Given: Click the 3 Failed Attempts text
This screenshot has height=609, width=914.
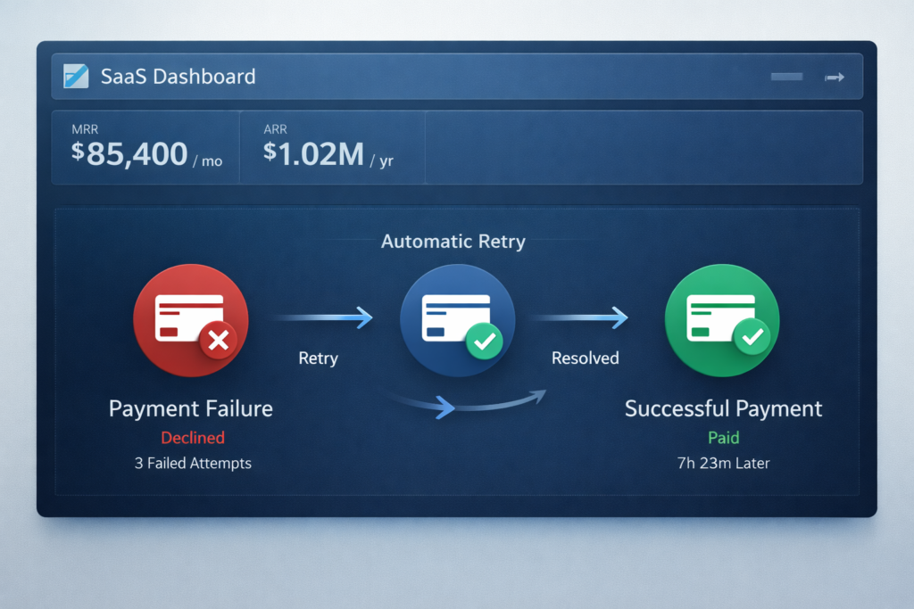Looking at the screenshot, I should pos(191,463).
